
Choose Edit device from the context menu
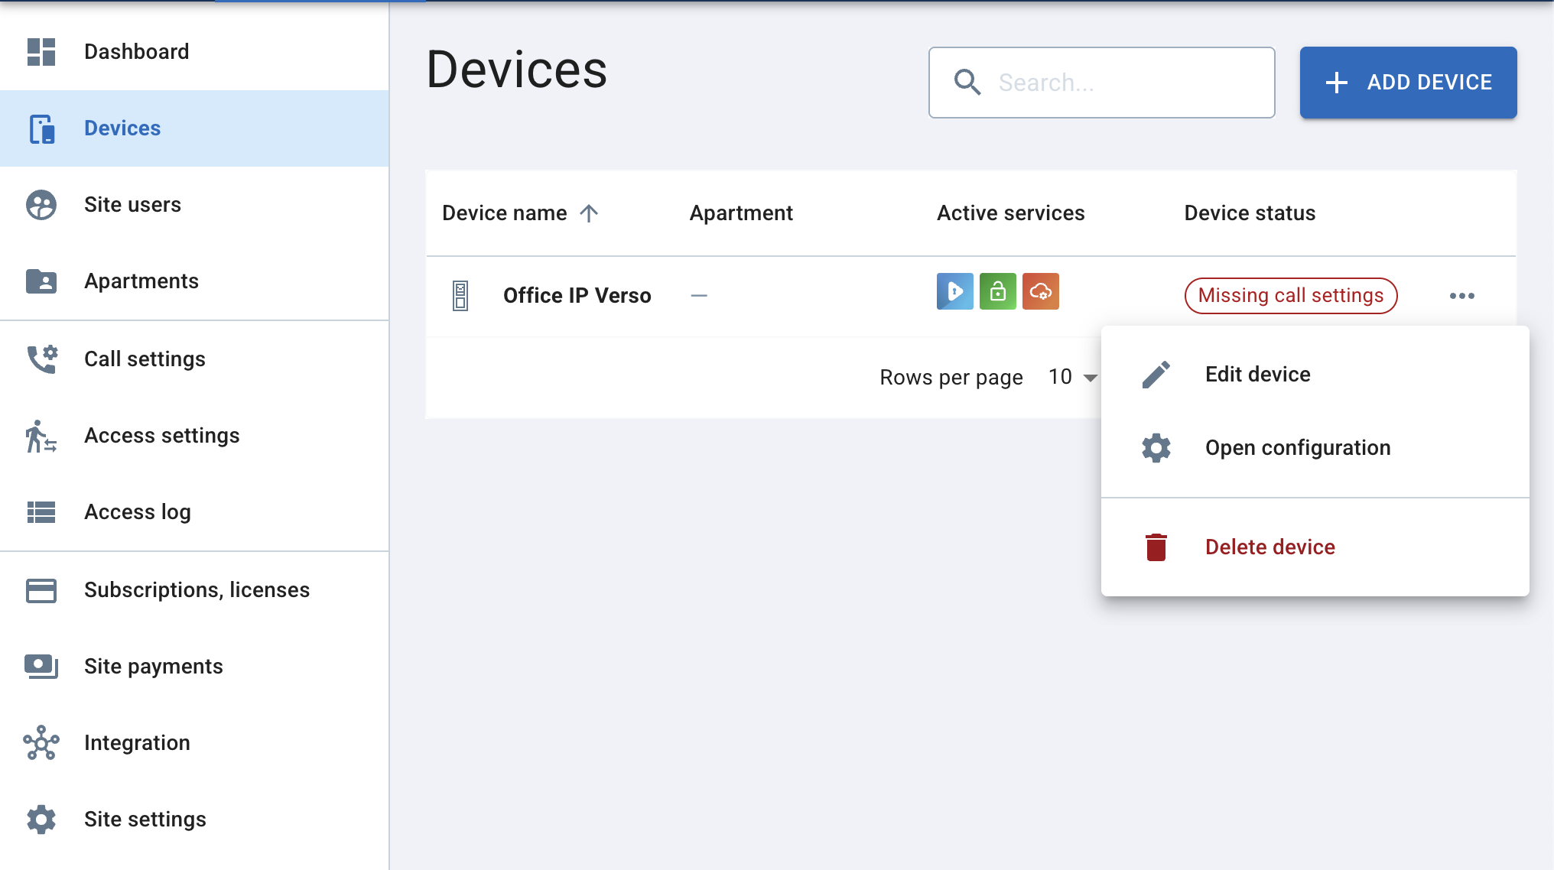coord(1257,375)
